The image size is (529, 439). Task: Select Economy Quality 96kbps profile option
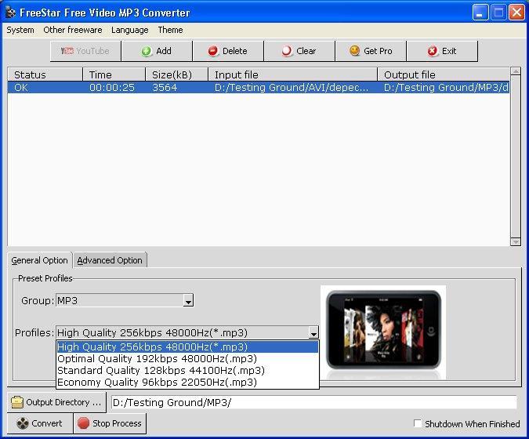tap(187, 383)
